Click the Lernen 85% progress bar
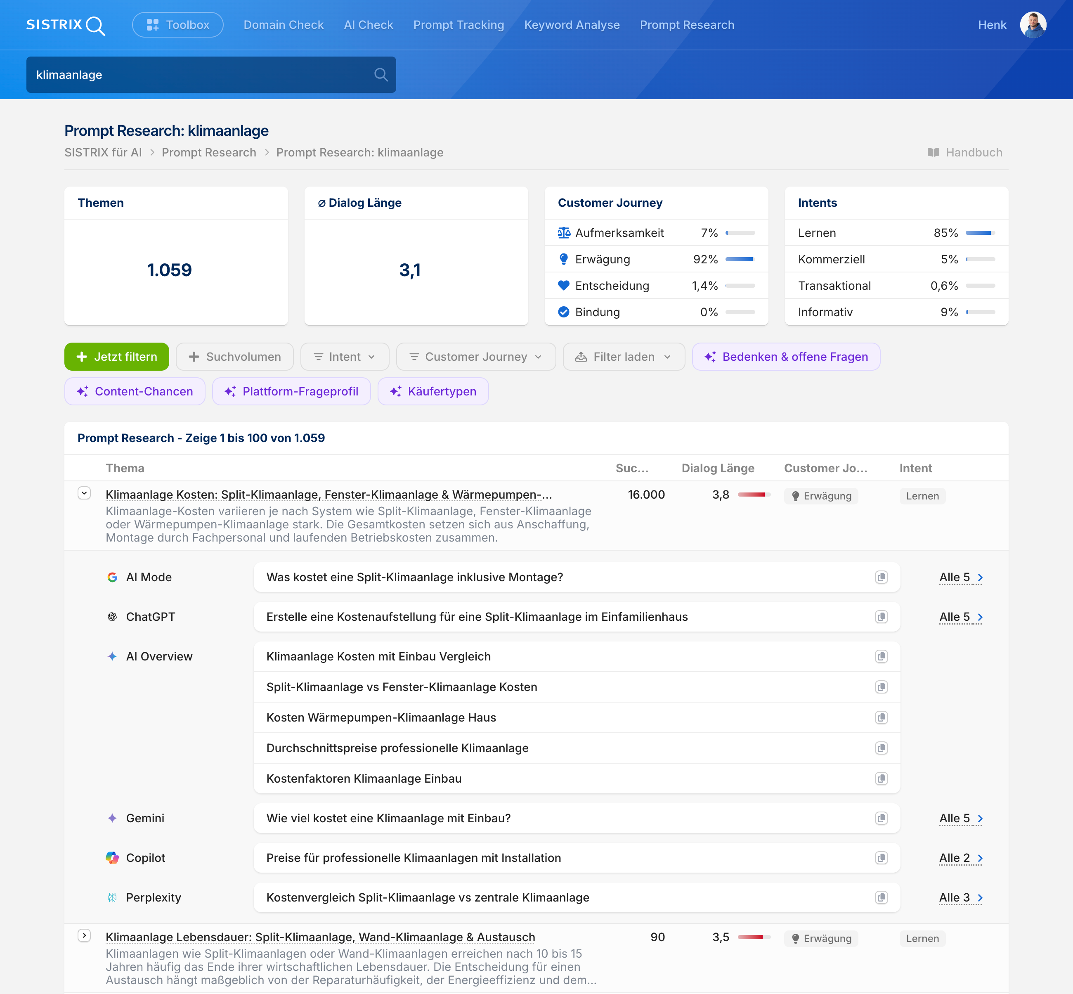This screenshot has width=1073, height=994. tap(980, 233)
